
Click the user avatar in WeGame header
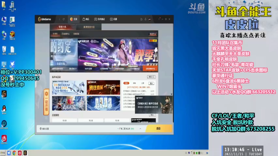point(150,19)
